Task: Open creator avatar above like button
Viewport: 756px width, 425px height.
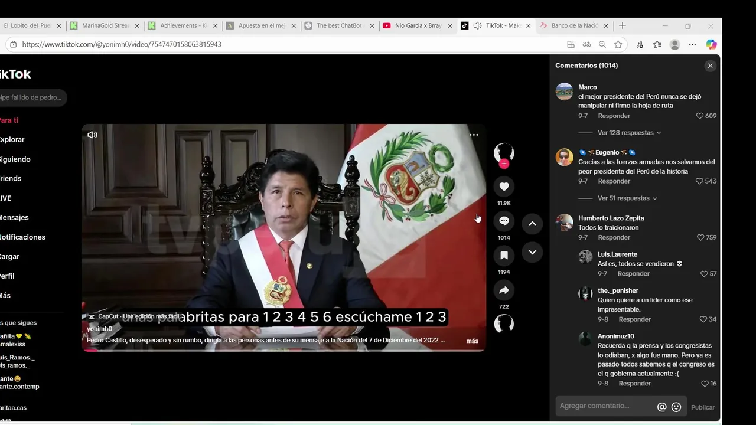Action: click(x=504, y=152)
